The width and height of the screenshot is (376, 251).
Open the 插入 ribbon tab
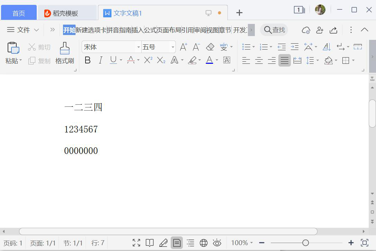coord(138,30)
